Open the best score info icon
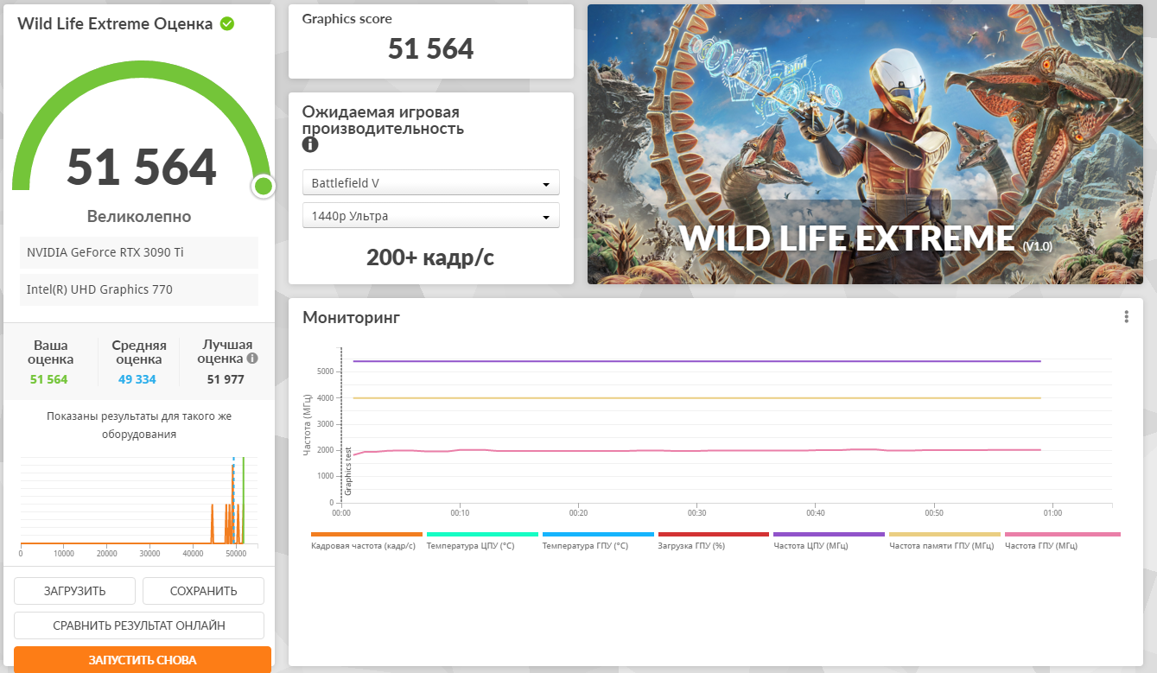The height and width of the screenshot is (673, 1157). pyautogui.click(x=252, y=358)
